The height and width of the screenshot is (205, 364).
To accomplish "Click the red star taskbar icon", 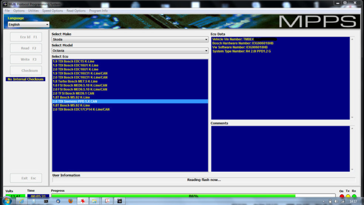I will tap(82, 201).
